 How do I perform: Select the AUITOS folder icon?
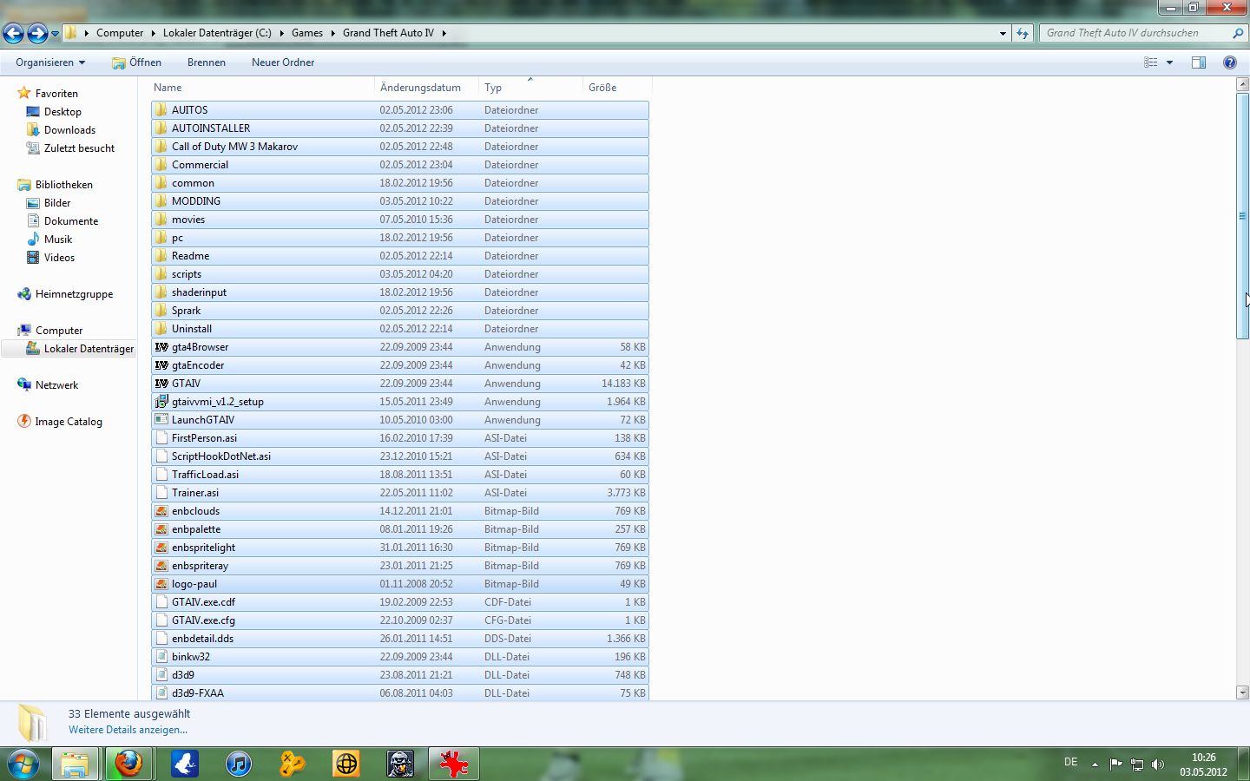click(x=161, y=110)
